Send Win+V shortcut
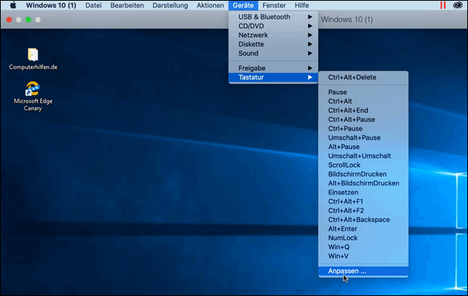This screenshot has width=468, height=296. pyautogui.click(x=363, y=256)
